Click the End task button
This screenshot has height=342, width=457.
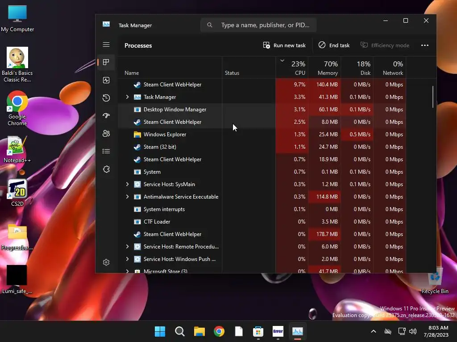pyautogui.click(x=334, y=45)
